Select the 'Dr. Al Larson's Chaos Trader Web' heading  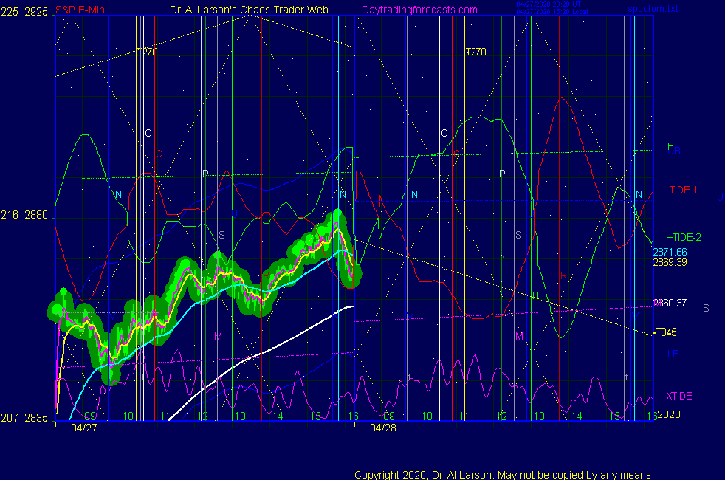coord(249,10)
